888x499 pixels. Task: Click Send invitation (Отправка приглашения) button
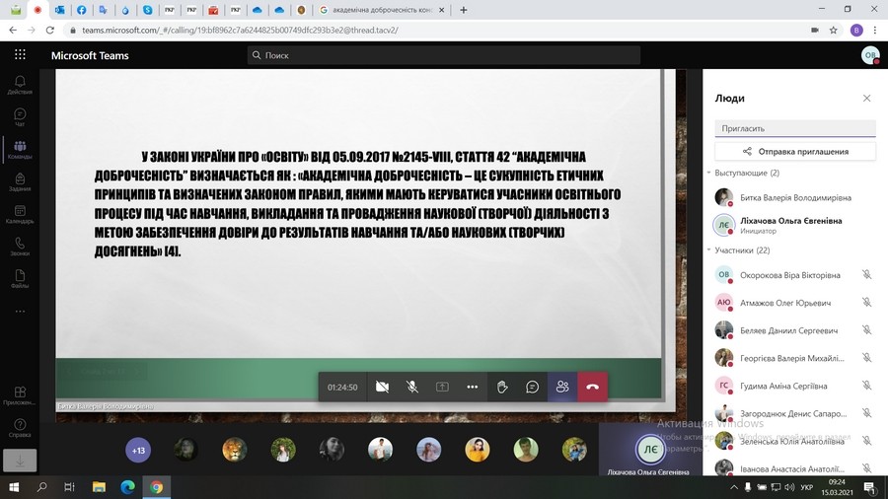coord(795,151)
